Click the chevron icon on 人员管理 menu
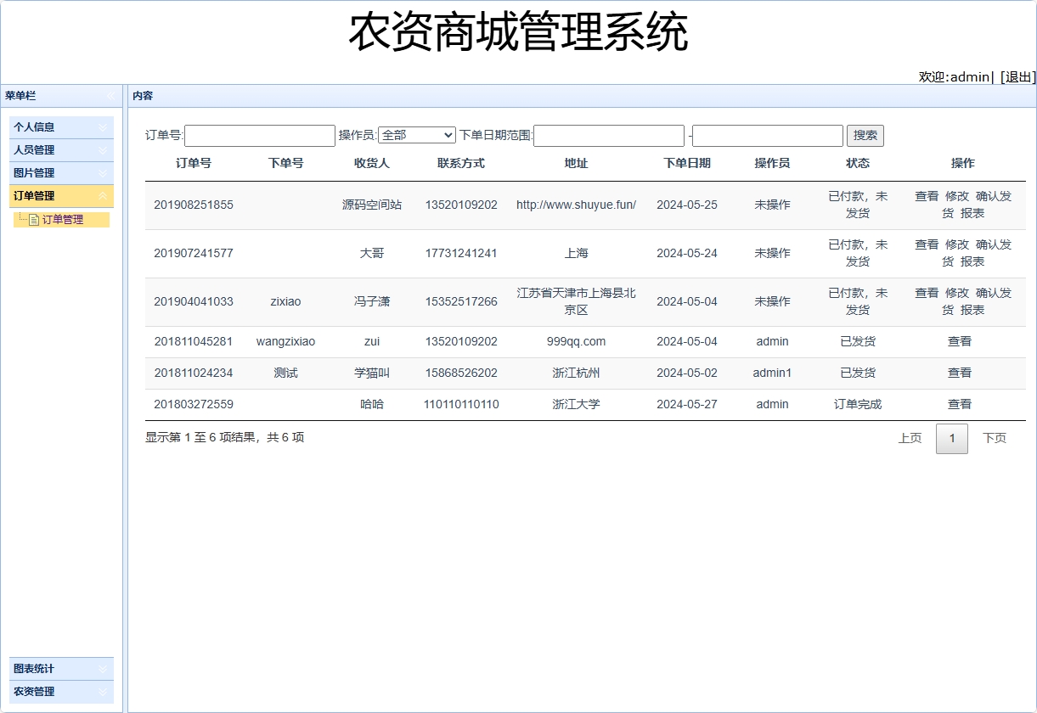Image resolution: width=1037 pixels, height=713 pixels. coord(101,149)
